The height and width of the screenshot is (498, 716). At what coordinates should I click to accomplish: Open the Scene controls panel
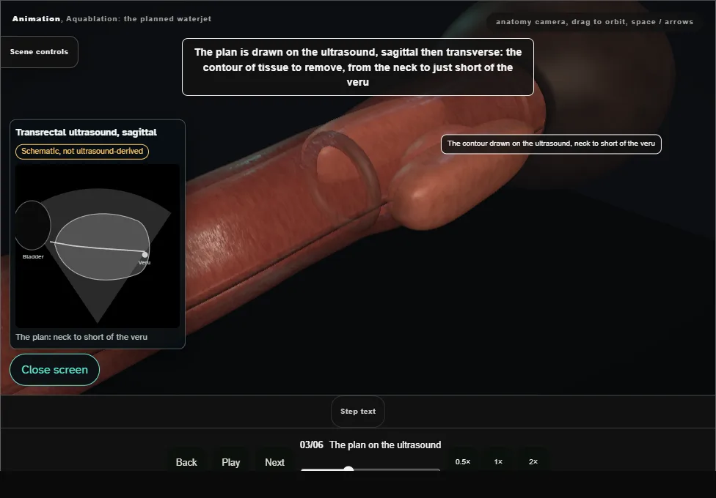coord(40,52)
